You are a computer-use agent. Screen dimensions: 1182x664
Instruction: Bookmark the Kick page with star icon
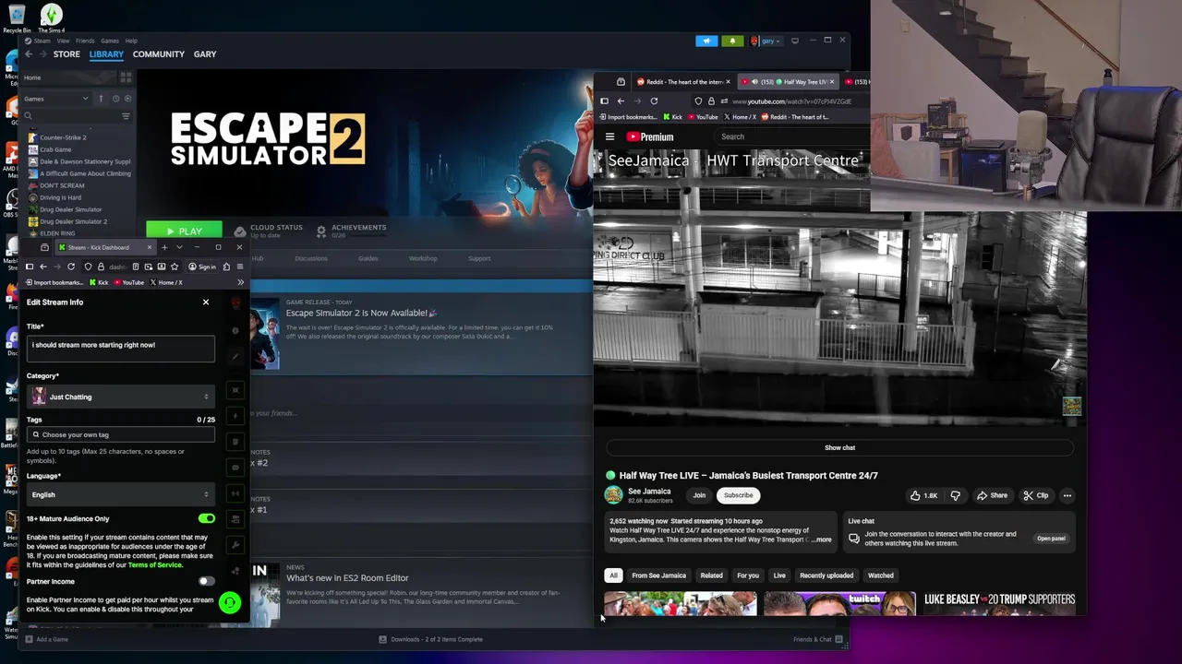pos(175,267)
